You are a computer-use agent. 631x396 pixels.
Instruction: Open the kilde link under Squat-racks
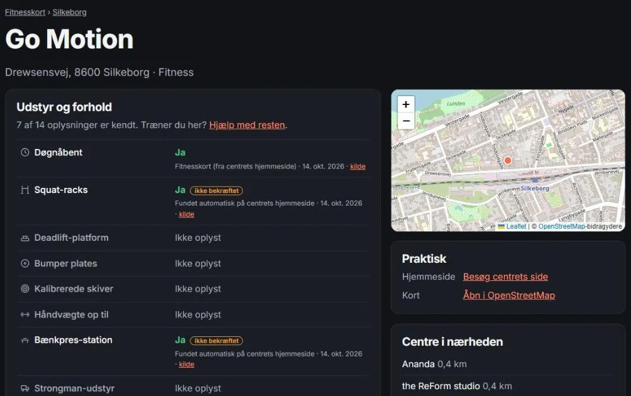coord(186,214)
